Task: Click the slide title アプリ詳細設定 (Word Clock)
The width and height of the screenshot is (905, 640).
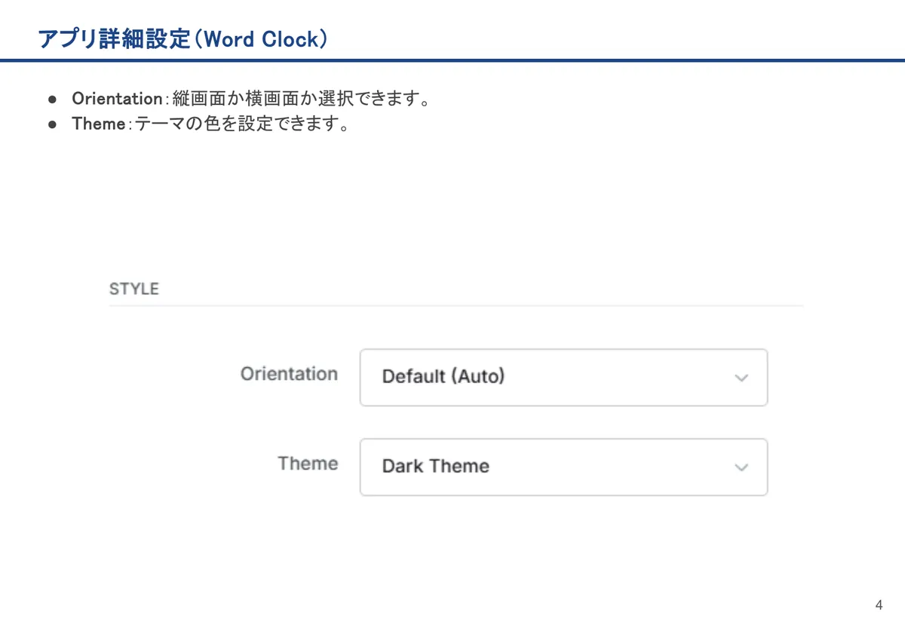Action: tap(183, 38)
